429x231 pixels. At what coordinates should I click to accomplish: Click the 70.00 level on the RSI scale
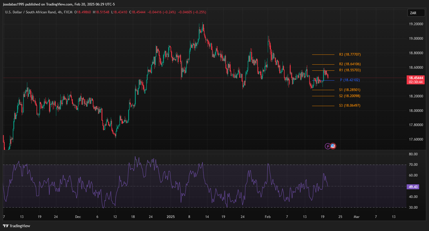413,165
